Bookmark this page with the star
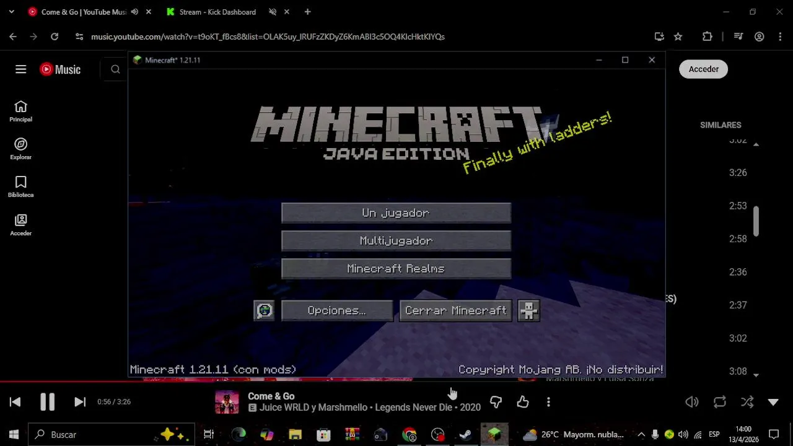The width and height of the screenshot is (793, 446). pos(678,37)
